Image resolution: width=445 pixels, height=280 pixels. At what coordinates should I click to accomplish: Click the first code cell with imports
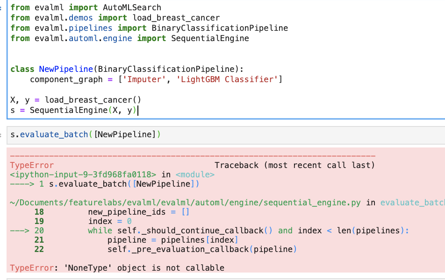(x=226, y=59)
